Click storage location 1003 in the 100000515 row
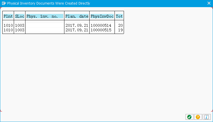Screen dimensions: 213x122 pos(20,30)
